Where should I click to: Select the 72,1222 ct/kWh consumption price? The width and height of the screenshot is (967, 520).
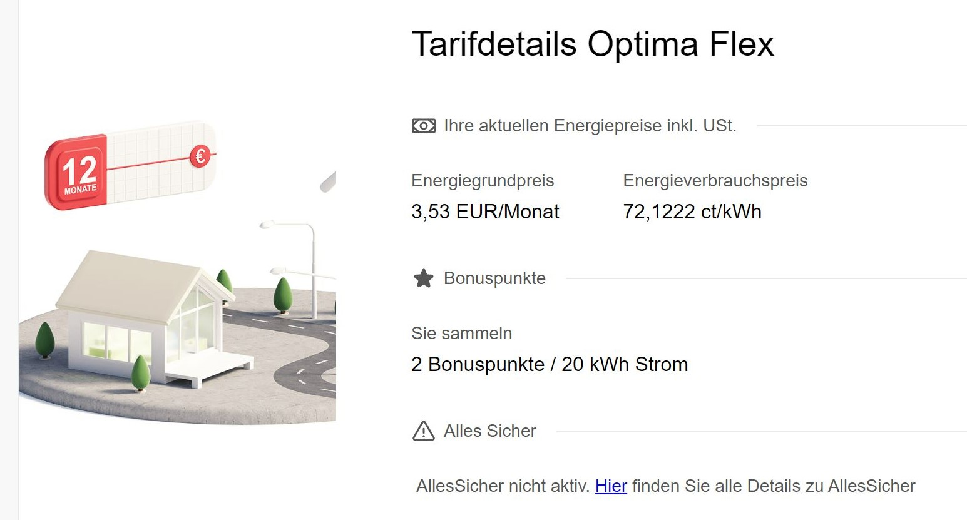[x=692, y=212]
